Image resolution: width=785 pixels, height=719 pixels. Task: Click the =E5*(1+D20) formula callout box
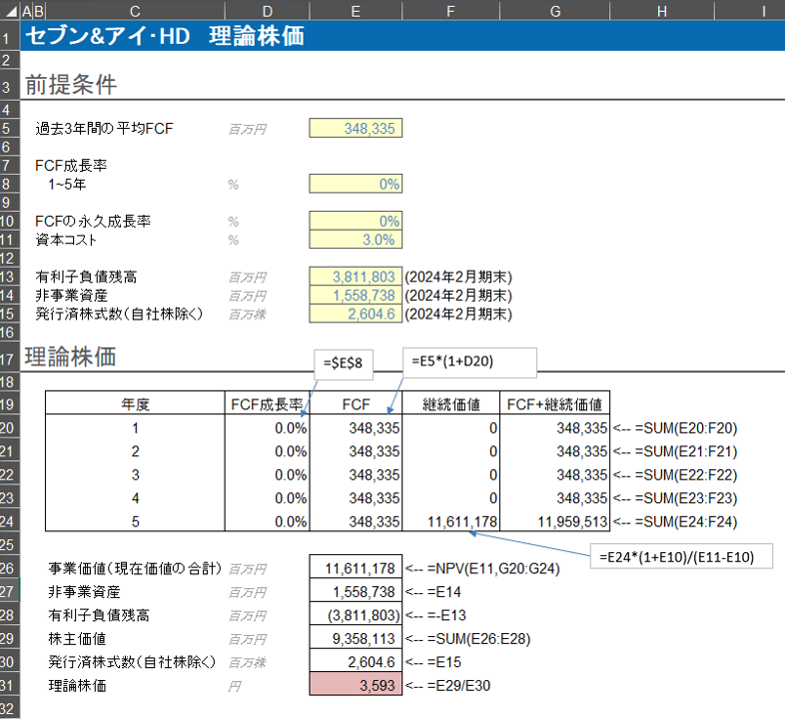tap(469, 362)
